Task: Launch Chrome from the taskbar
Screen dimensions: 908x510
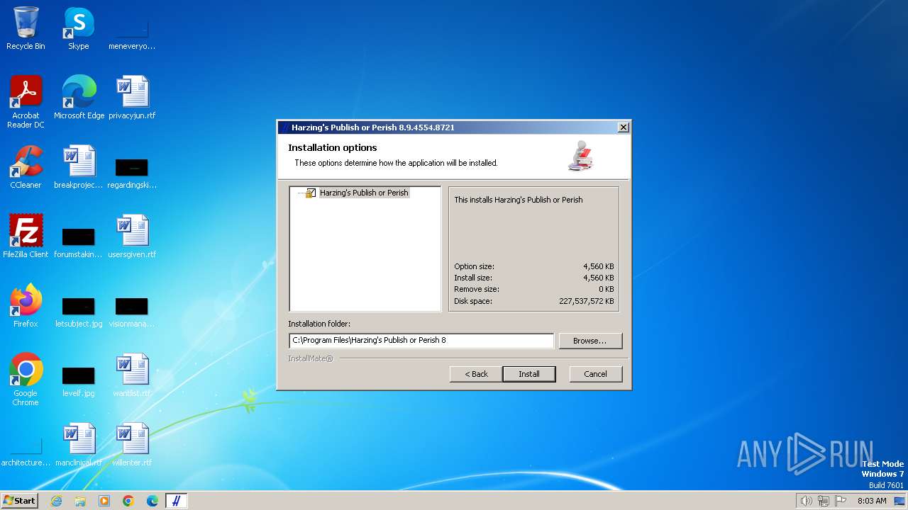Action: click(x=128, y=501)
